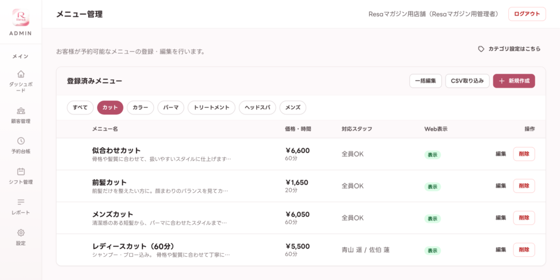Edit the 似合わせカット menu
560x280 pixels.
tap(500, 154)
